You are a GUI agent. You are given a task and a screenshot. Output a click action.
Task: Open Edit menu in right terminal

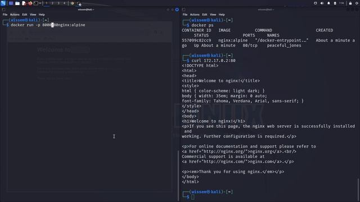coord(205,15)
